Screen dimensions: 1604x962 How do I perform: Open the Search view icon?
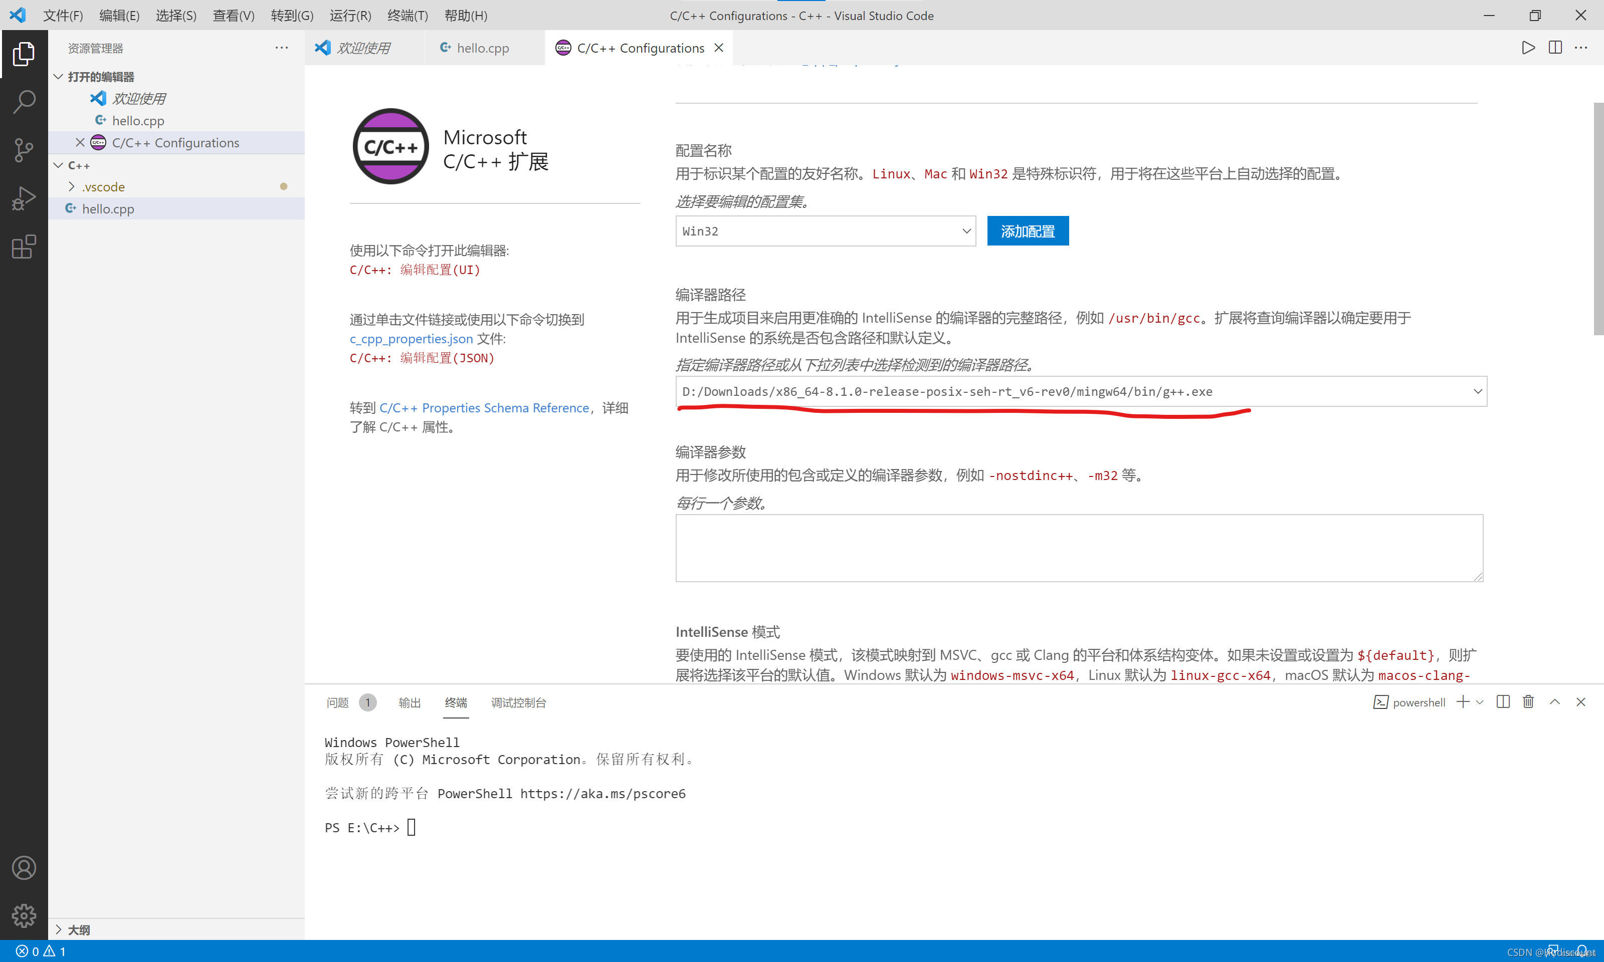point(24,102)
